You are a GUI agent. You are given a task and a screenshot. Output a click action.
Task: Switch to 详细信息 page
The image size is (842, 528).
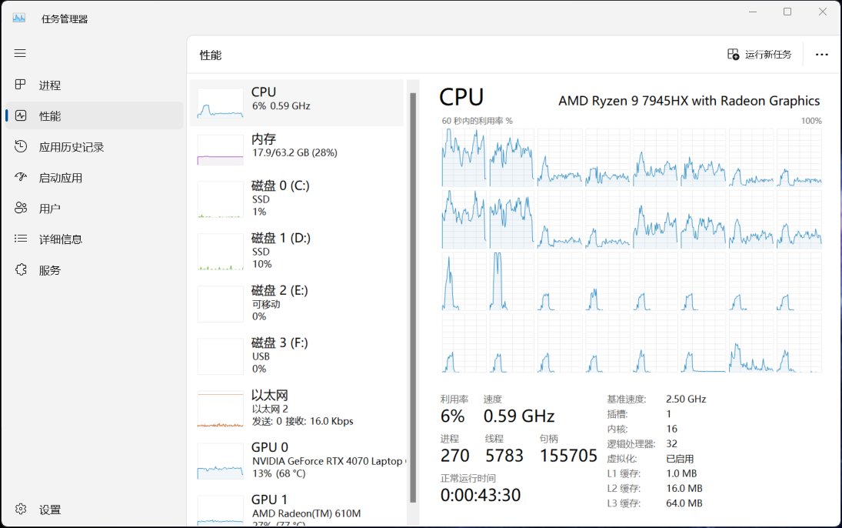point(61,239)
